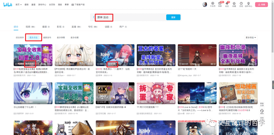Open the uploader link 多多poi
The height and width of the screenshot is (135, 274).
tap(61, 75)
